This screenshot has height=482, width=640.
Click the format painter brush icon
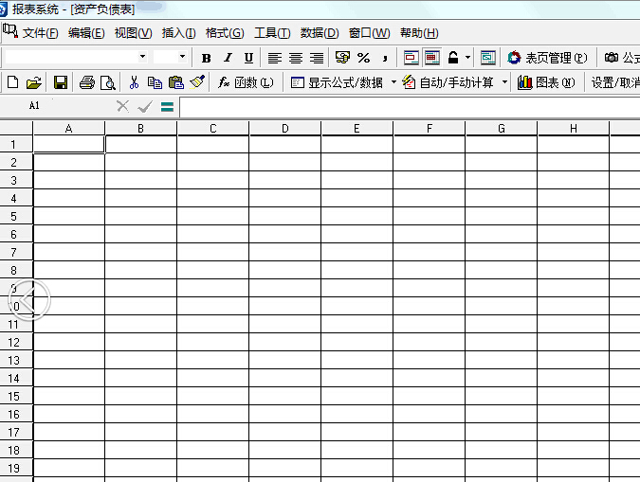(197, 82)
